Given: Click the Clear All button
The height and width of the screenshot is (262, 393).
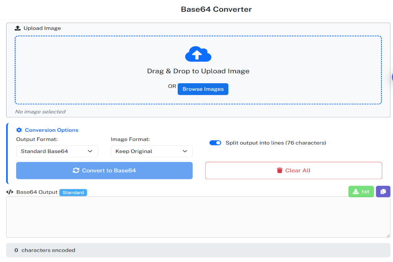Looking at the screenshot, I should click(x=294, y=171).
